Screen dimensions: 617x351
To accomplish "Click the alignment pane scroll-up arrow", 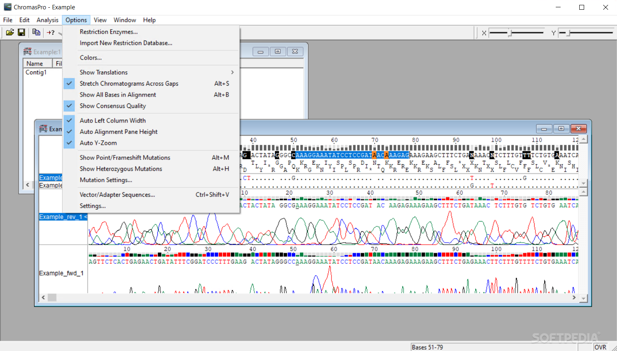I will [583, 139].
